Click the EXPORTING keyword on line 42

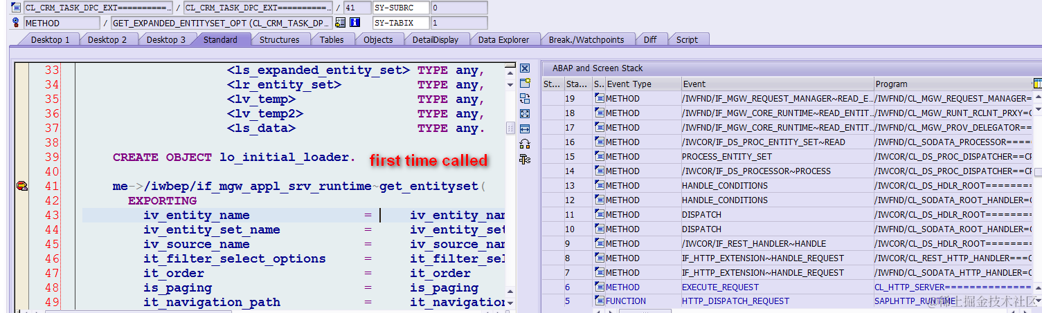click(x=162, y=201)
